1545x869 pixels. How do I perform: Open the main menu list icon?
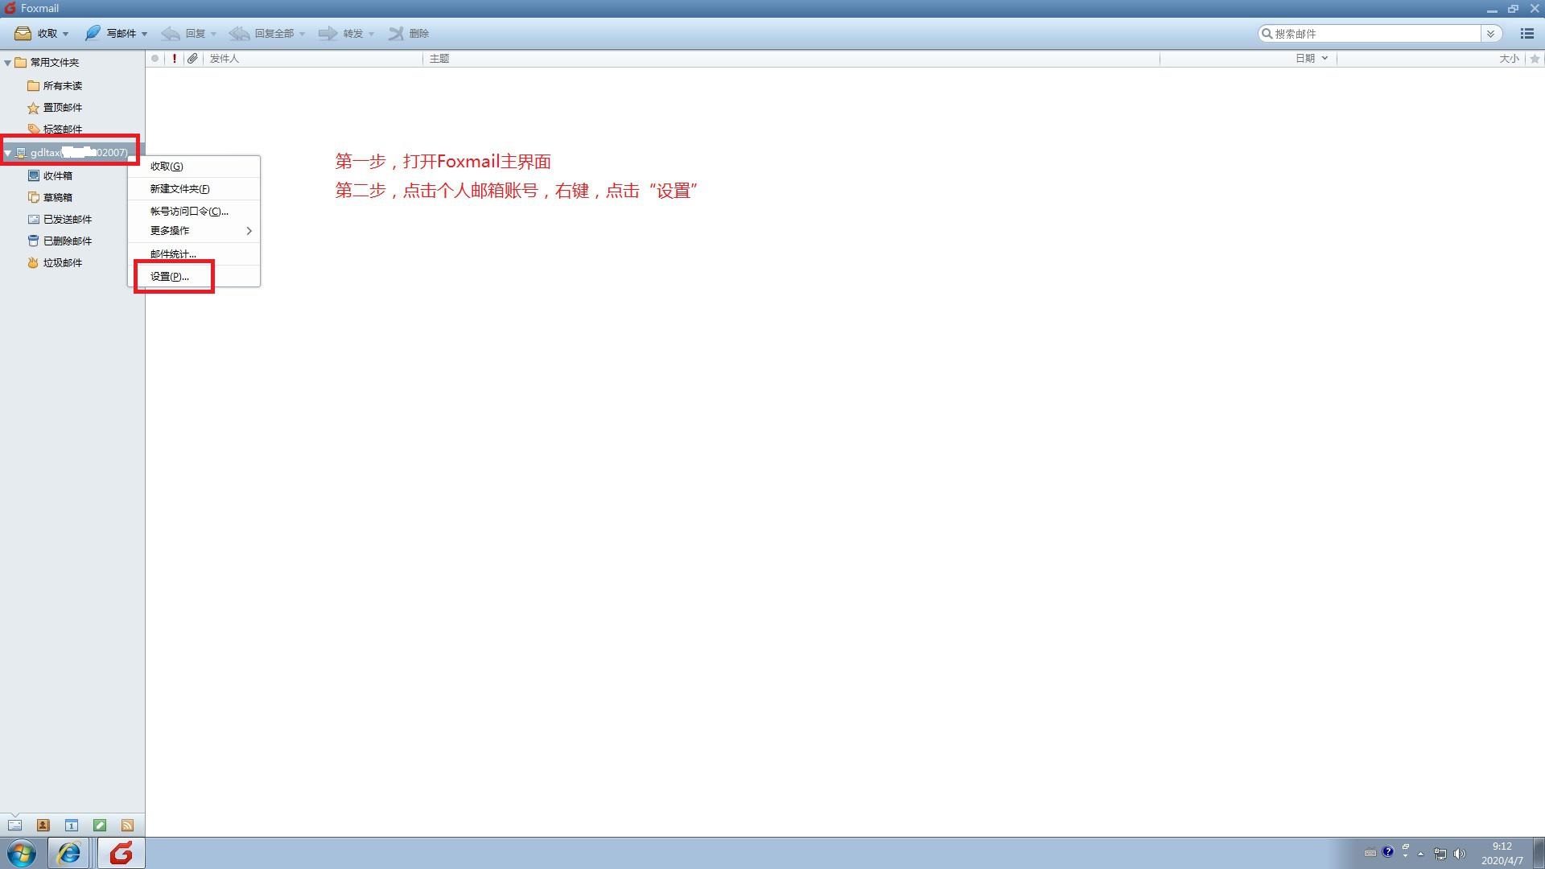click(1526, 34)
